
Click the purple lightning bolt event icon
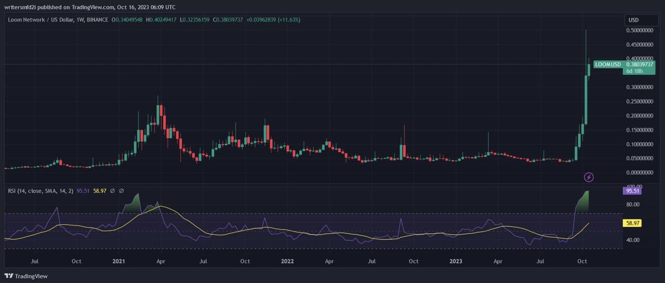[589, 177]
